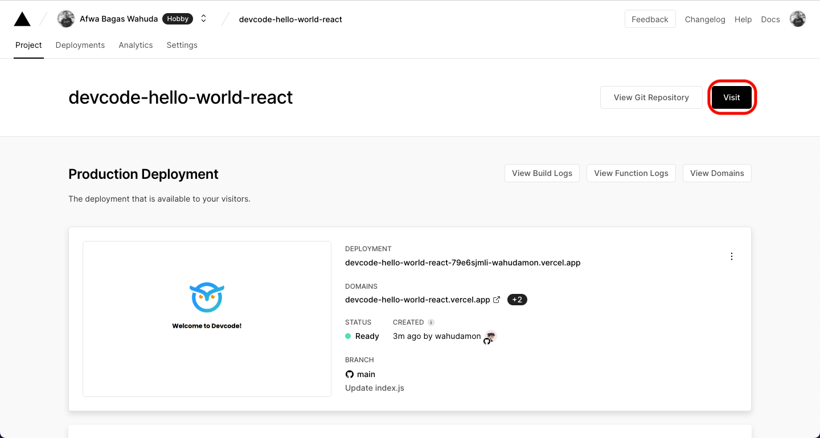Open the Changelog link
The height and width of the screenshot is (438, 820).
point(705,19)
